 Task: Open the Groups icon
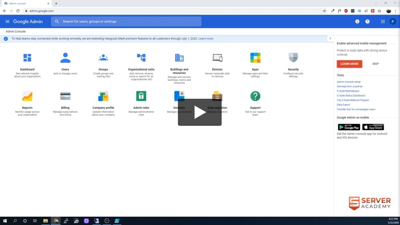coord(103,58)
